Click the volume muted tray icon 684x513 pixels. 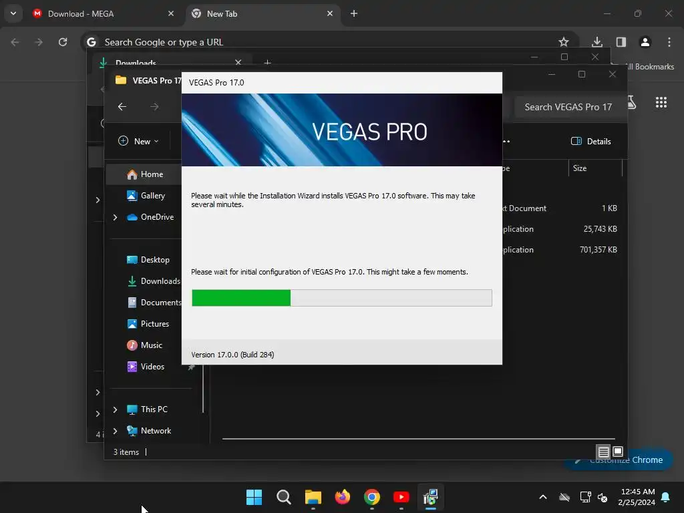pos(603,497)
